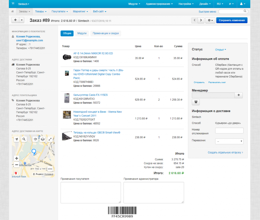Open map layers selector
The height and width of the screenshot is (220, 260).
(x=43, y=139)
